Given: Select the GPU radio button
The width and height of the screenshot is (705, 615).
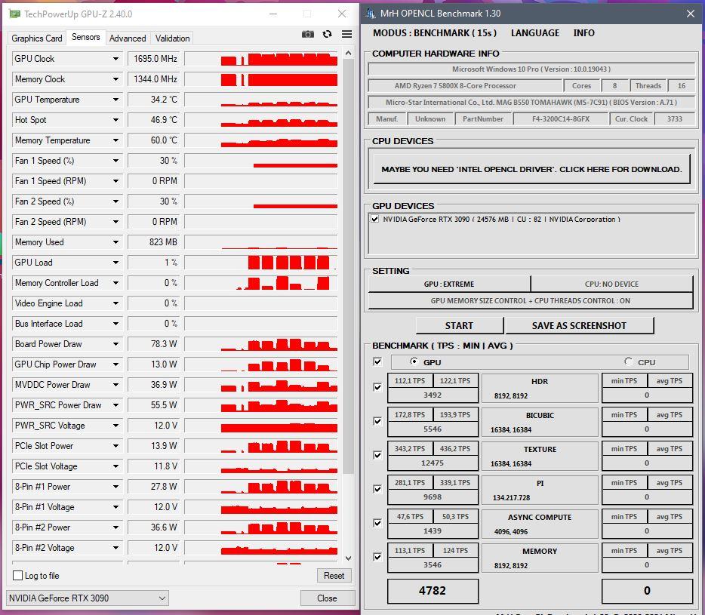Looking at the screenshot, I should [414, 361].
